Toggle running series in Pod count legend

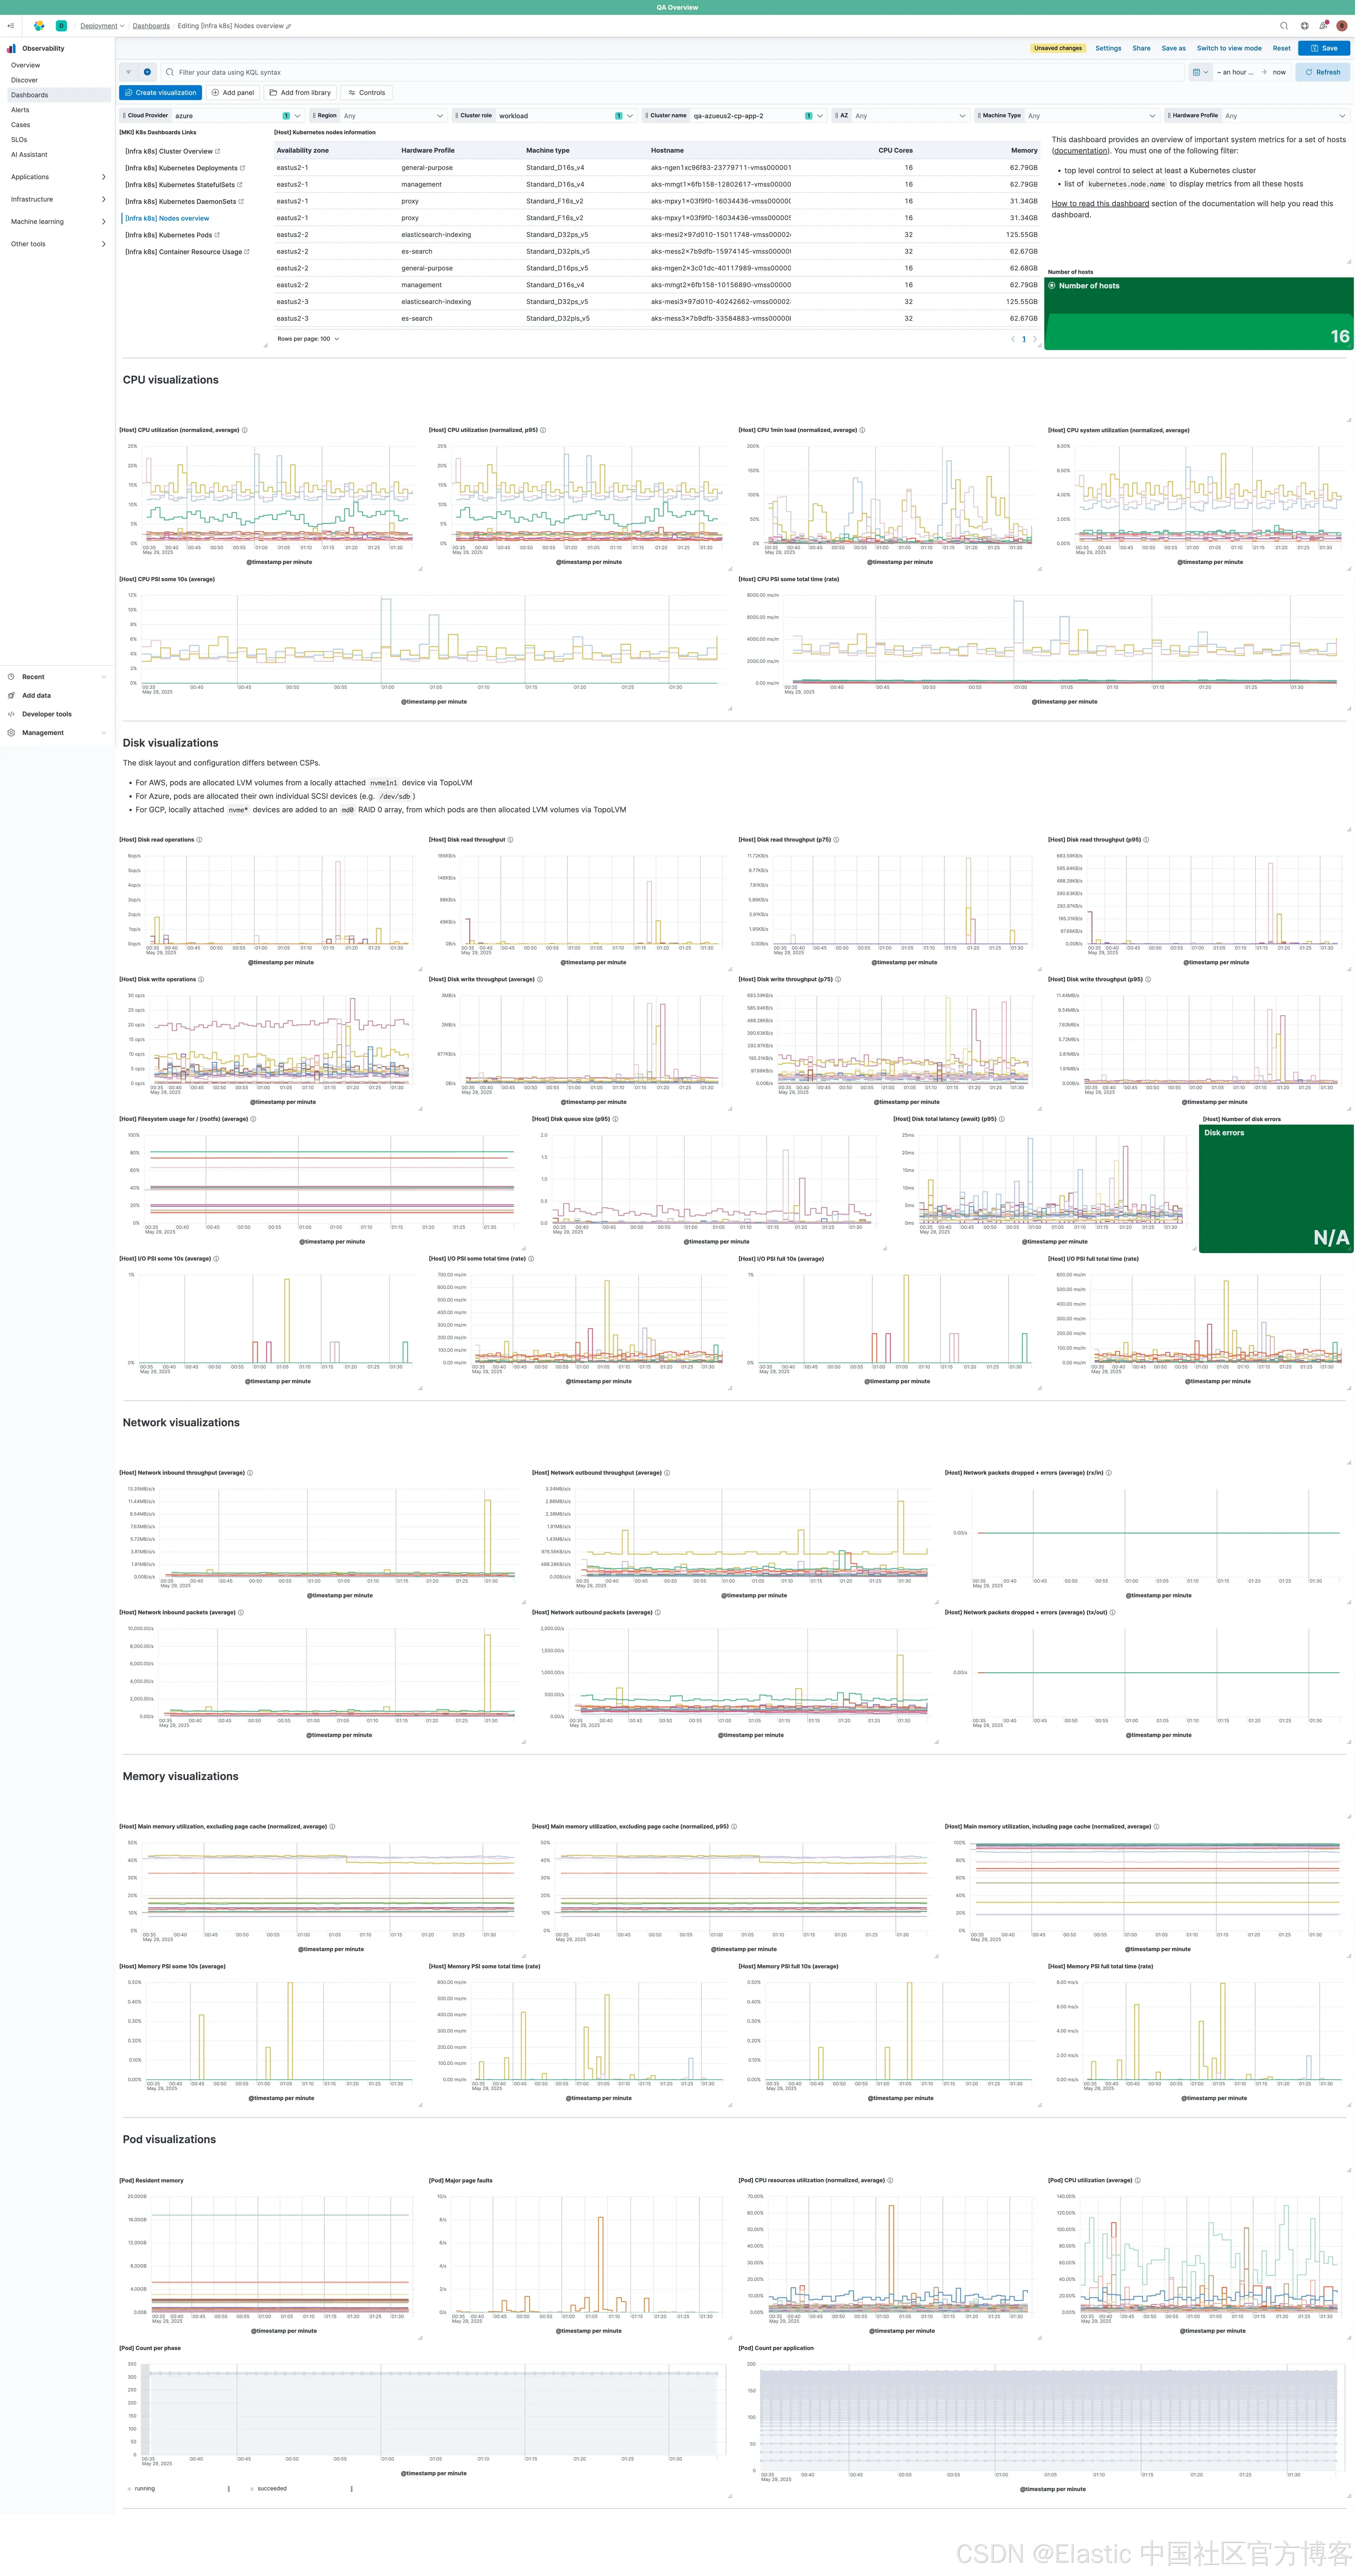point(145,2488)
